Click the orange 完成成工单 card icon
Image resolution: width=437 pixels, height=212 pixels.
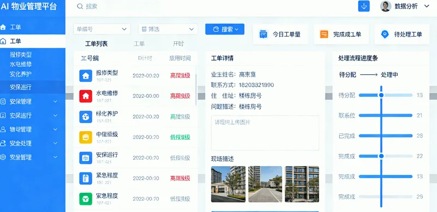tap(324, 34)
